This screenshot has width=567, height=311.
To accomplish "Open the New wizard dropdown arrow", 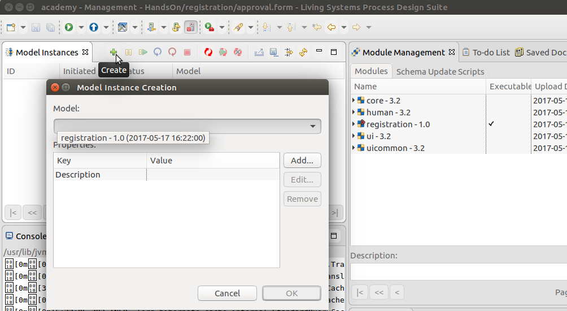I will (x=23, y=28).
